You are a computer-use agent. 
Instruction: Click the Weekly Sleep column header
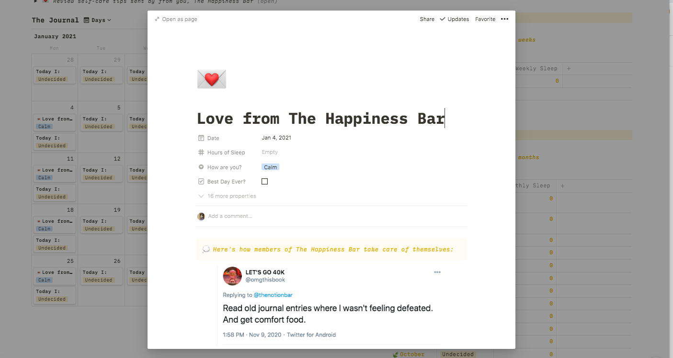[x=536, y=68]
